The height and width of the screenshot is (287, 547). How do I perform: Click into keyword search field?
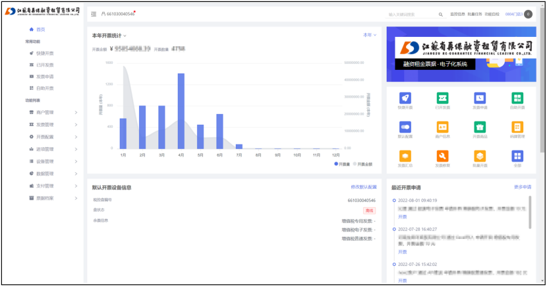[x=412, y=15]
